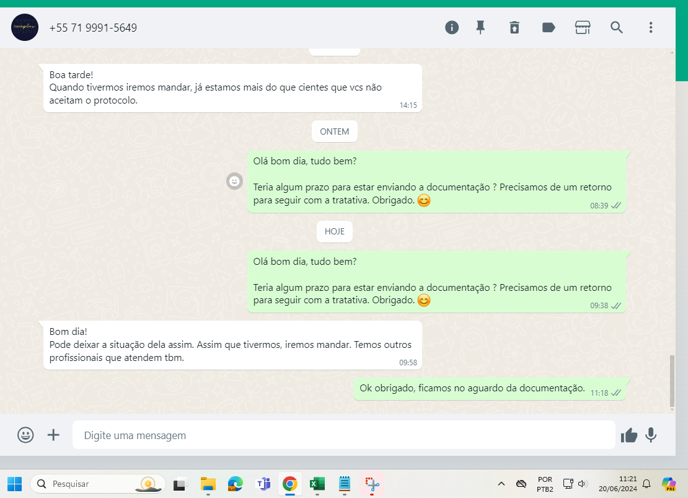The width and height of the screenshot is (688, 498).
Task: Toggle the volume speaker icon in tray
Action: [583, 484]
